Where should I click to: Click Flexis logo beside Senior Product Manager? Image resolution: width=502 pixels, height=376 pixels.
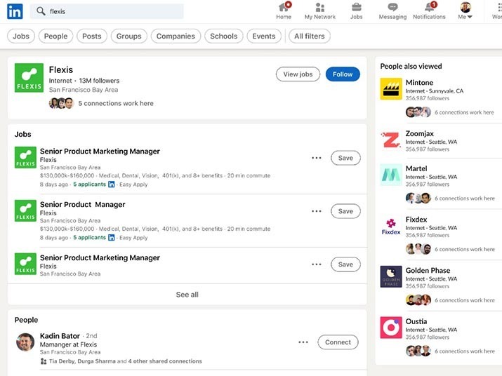coord(25,211)
